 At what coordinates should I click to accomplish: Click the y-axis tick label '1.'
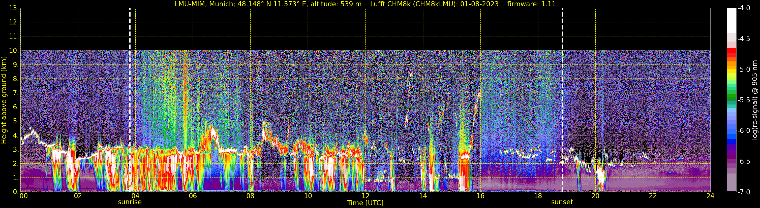point(16,178)
